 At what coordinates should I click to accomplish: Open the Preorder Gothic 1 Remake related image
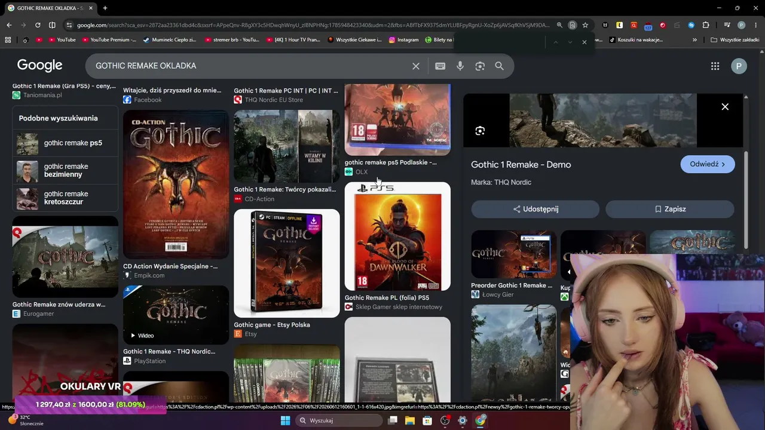point(513,254)
